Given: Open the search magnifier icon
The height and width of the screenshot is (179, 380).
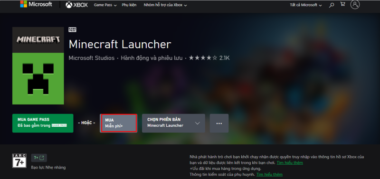Looking at the screenshot, I should tap(332, 5).
